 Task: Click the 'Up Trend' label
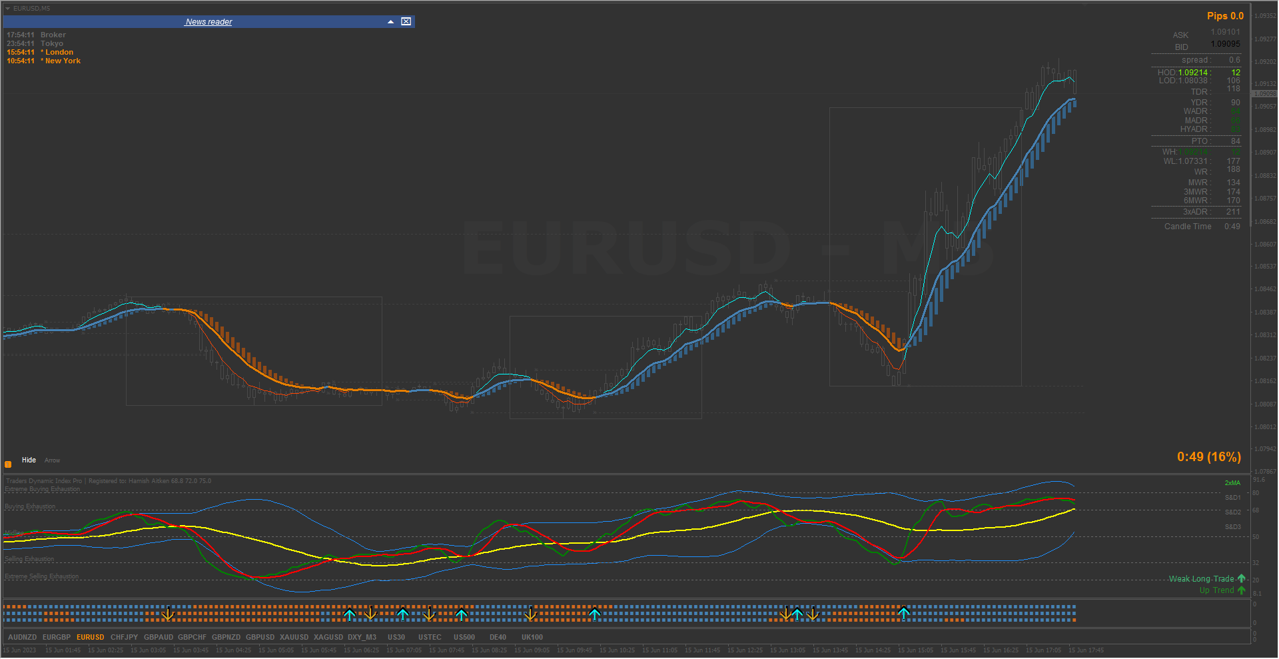[1217, 590]
